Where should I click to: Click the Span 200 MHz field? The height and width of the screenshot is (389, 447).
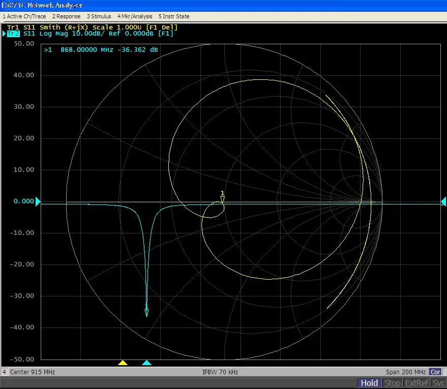coord(406,372)
